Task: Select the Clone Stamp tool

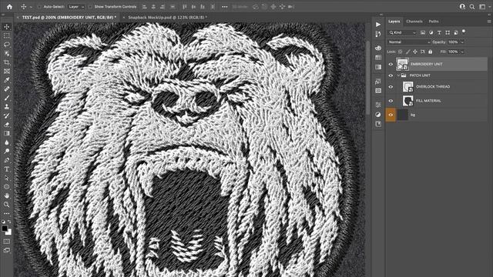Action: pos(7,107)
